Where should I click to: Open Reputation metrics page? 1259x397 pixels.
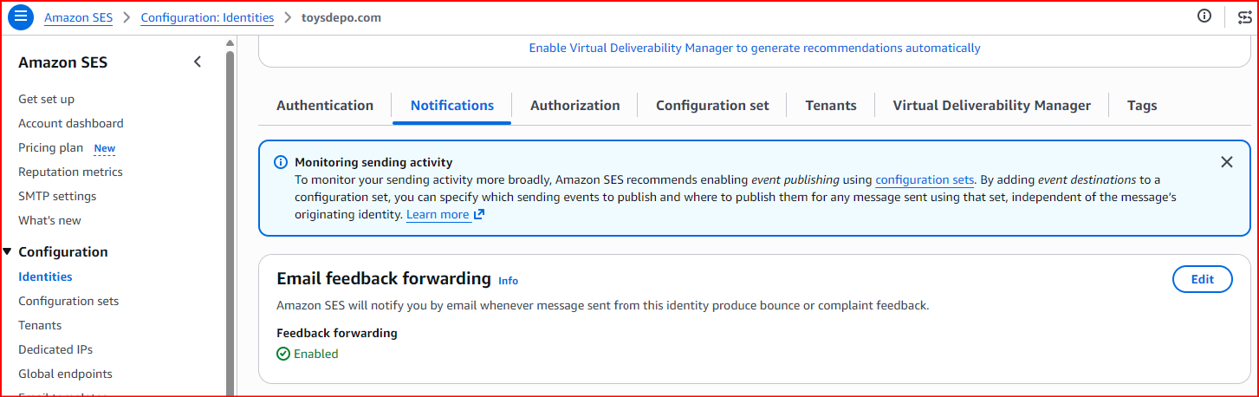[x=70, y=172]
